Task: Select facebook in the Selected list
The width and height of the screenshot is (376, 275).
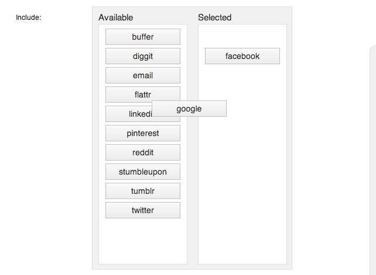Action: [x=242, y=56]
